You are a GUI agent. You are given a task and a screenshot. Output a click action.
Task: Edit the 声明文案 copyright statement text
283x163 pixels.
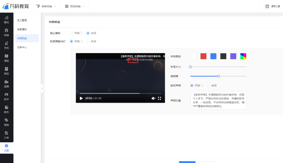coord(218,100)
